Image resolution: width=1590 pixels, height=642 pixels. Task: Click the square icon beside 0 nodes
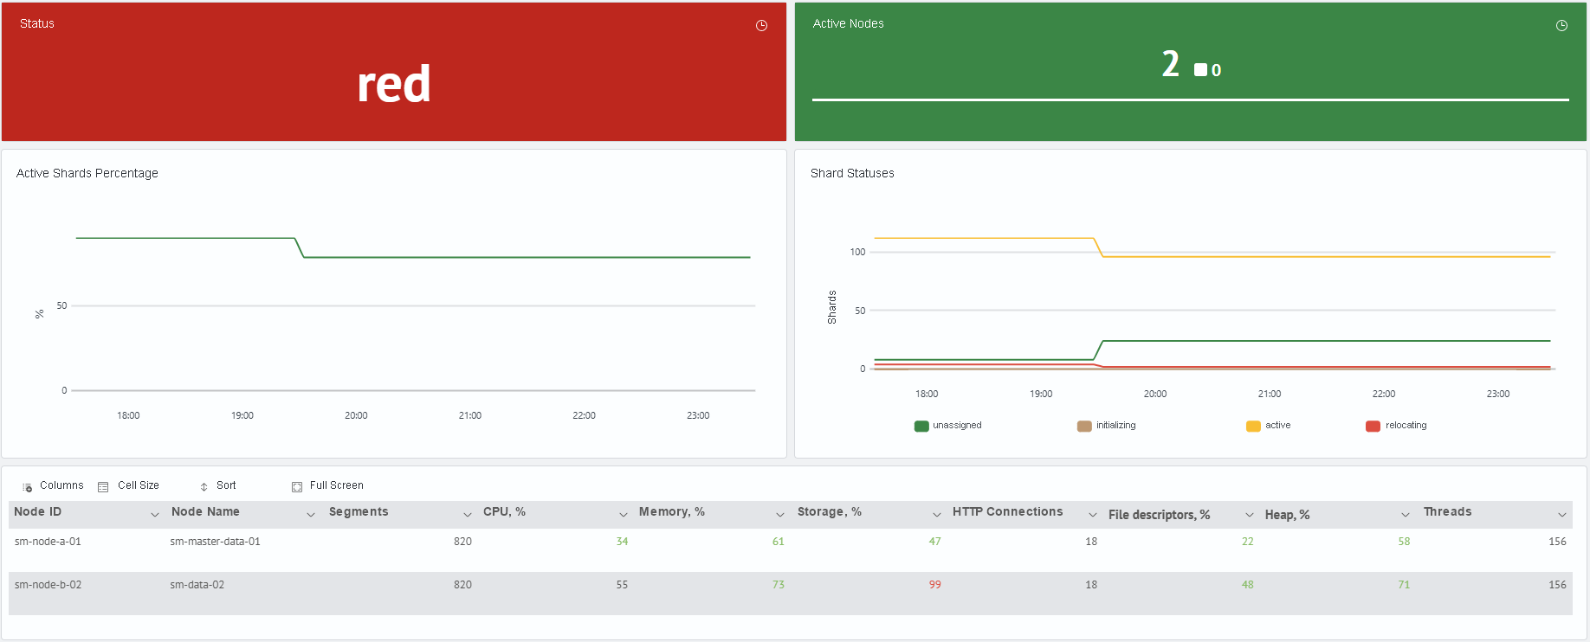1200,70
